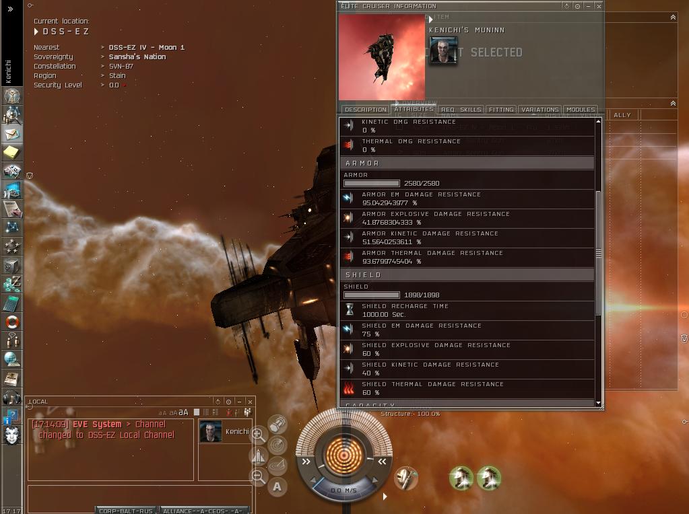Click the Muninn ship preview image

(382, 57)
